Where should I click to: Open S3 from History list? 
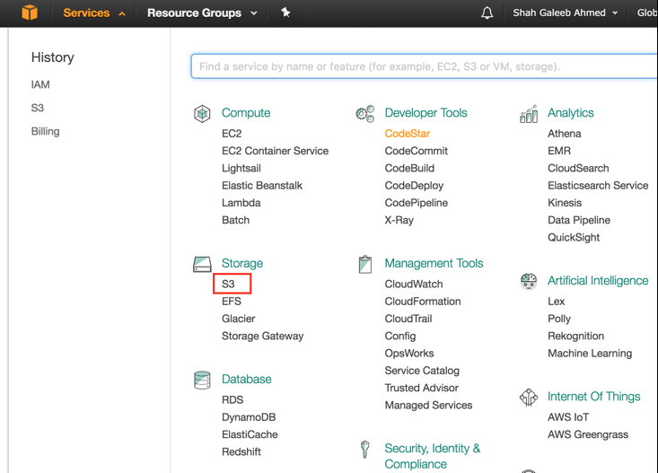pos(38,109)
